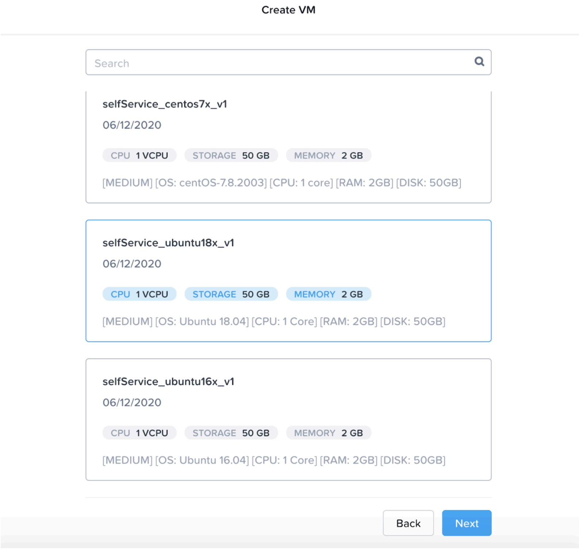Screen dimensions: 579x550
Task: Focus the Search input field
Action: pos(277,63)
